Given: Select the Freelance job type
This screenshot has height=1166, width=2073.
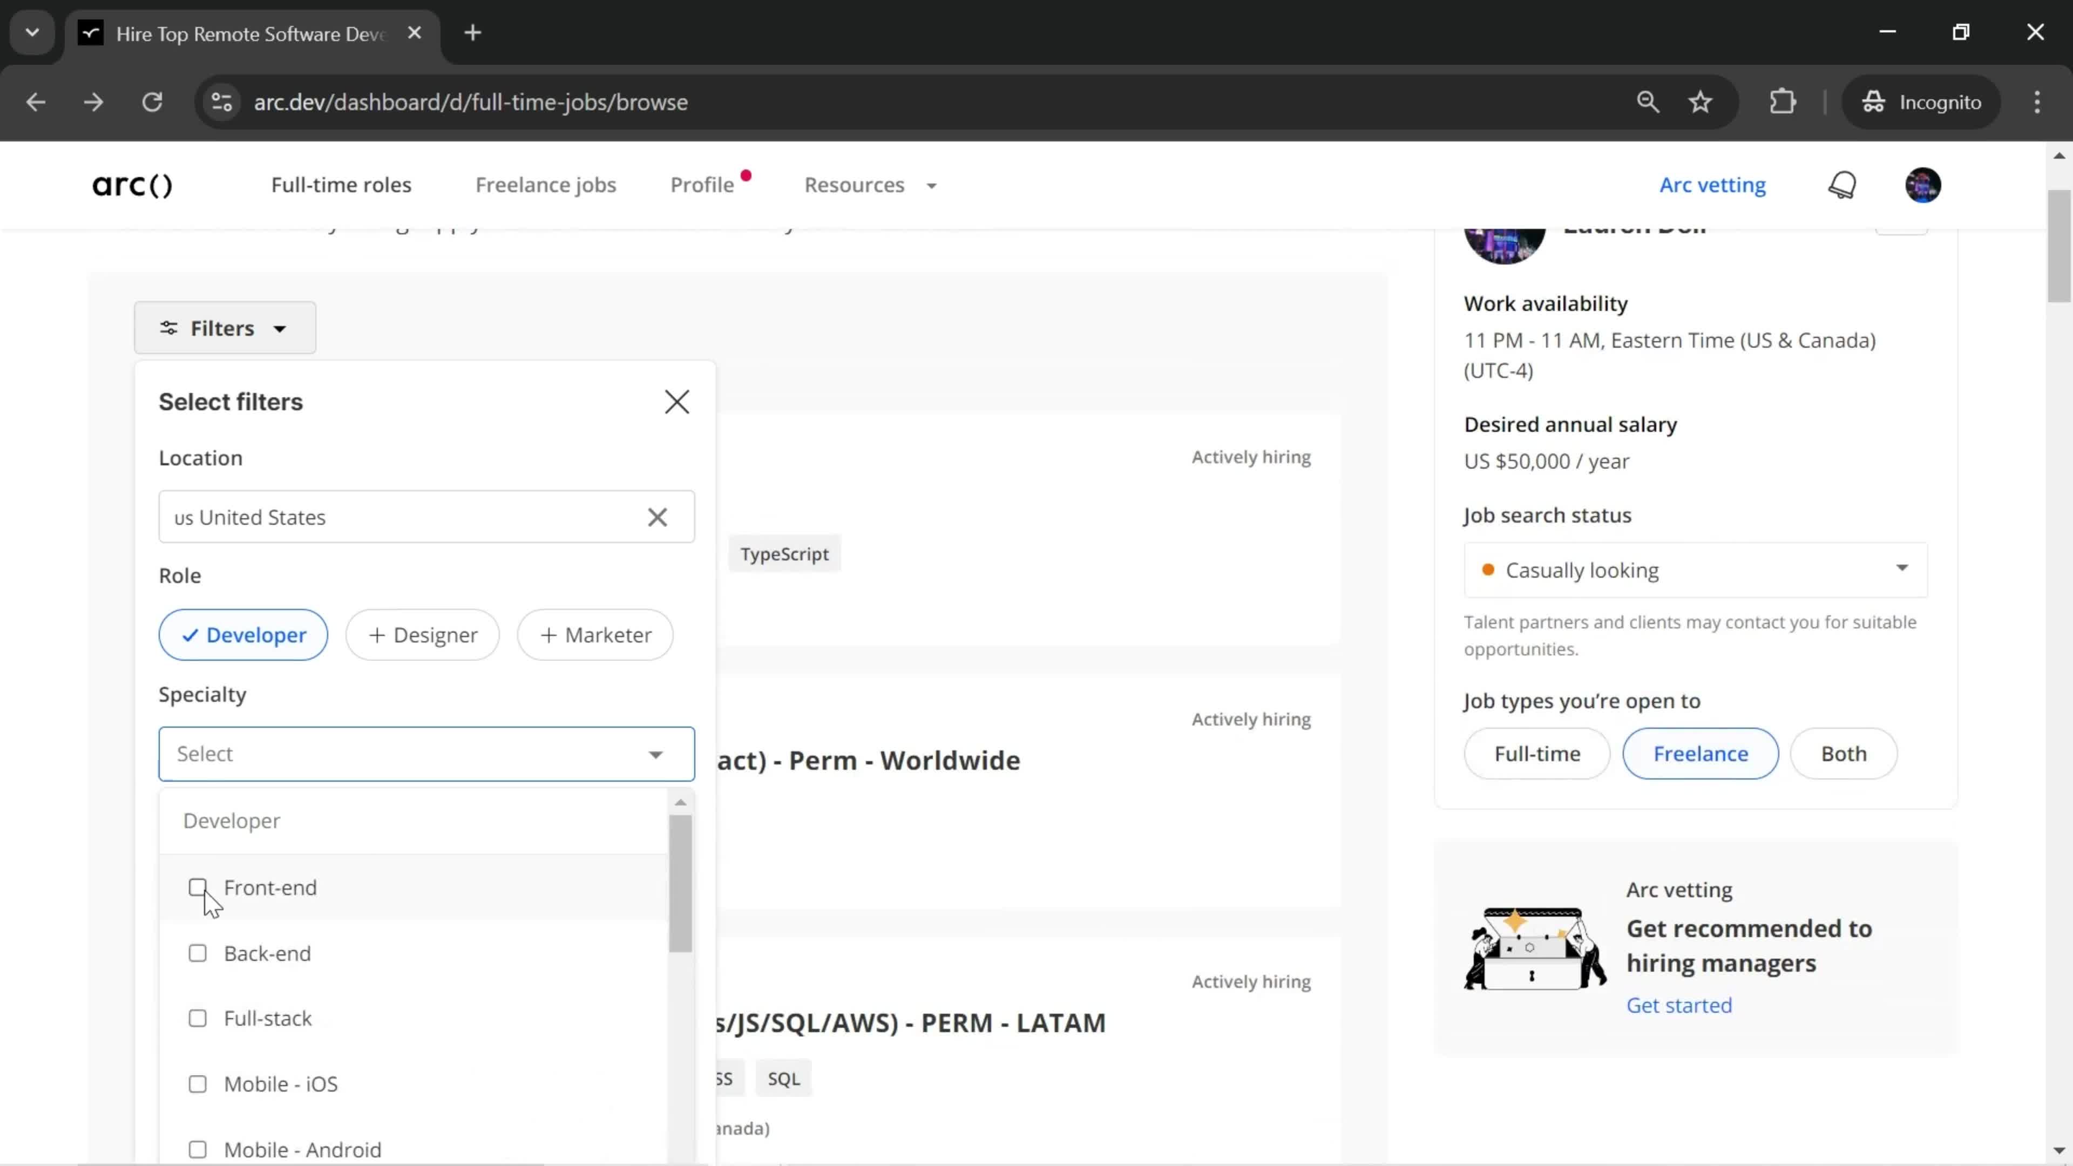Looking at the screenshot, I should 1701,754.
